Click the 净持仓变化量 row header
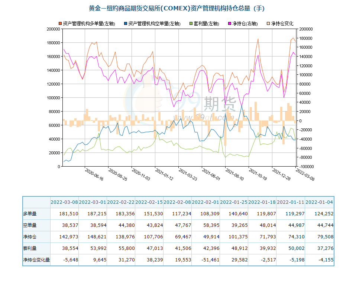Screen dimensions: 356x283 point(36,260)
